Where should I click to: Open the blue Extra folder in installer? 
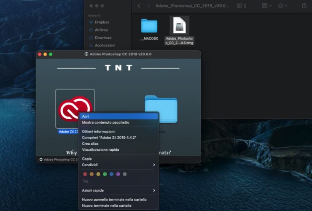click(161, 109)
